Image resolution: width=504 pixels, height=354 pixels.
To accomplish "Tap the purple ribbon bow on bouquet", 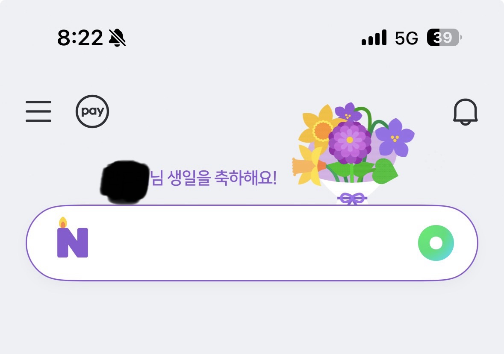I will click(x=352, y=199).
